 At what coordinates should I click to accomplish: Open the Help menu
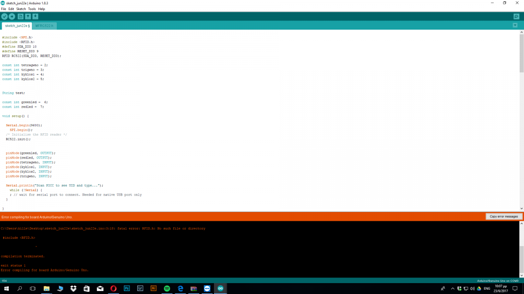(x=41, y=9)
